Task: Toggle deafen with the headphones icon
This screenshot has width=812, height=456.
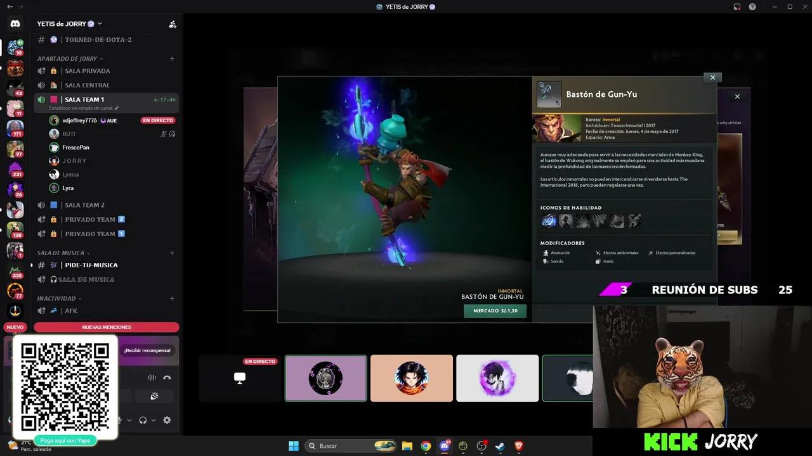Action: pyautogui.click(x=143, y=420)
